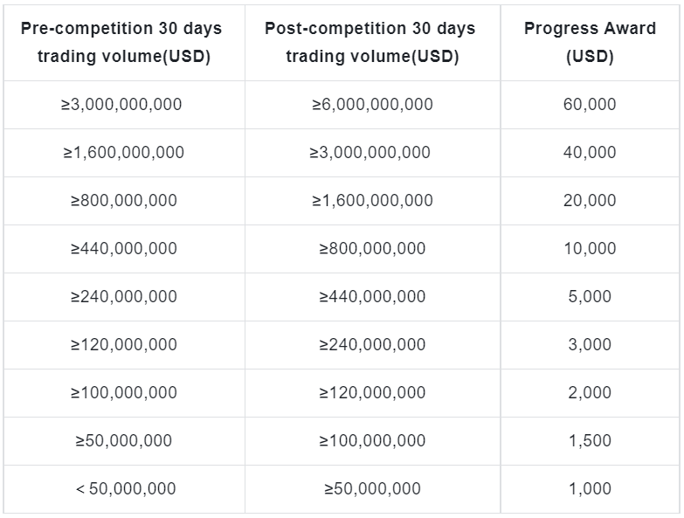684x518 pixels.
Task: Click the 3,000 progress award value
Action: (x=590, y=344)
